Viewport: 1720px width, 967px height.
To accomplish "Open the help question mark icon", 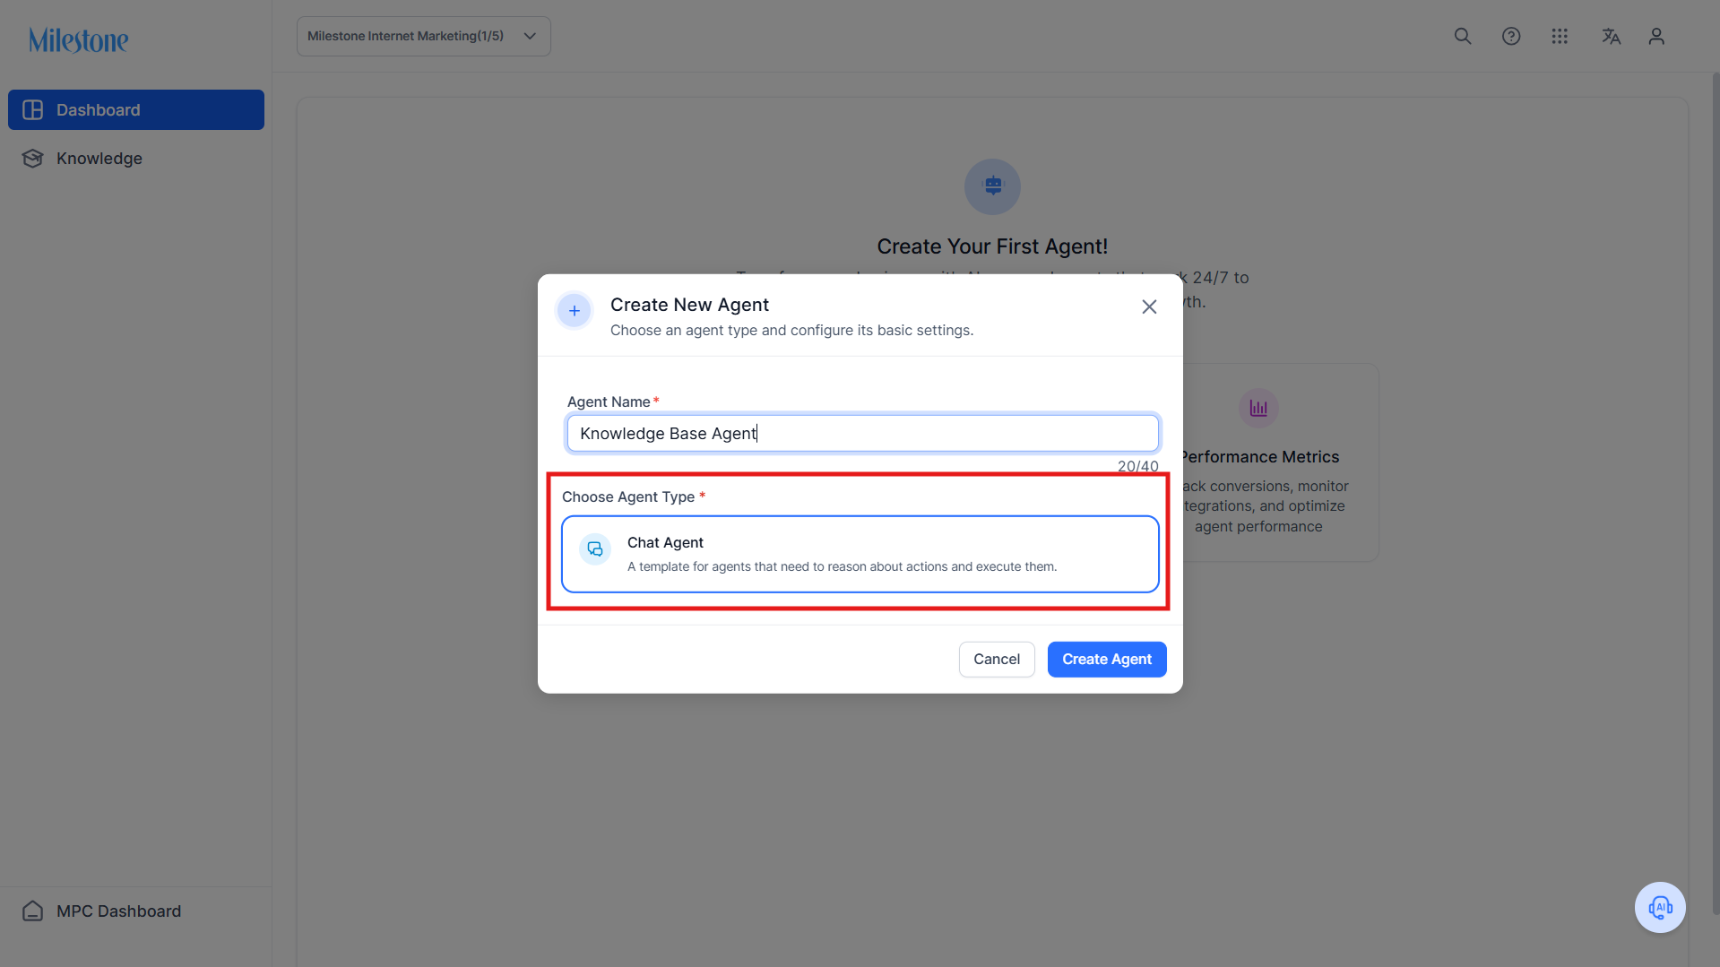I will pyautogui.click(x=1511, y=36).
